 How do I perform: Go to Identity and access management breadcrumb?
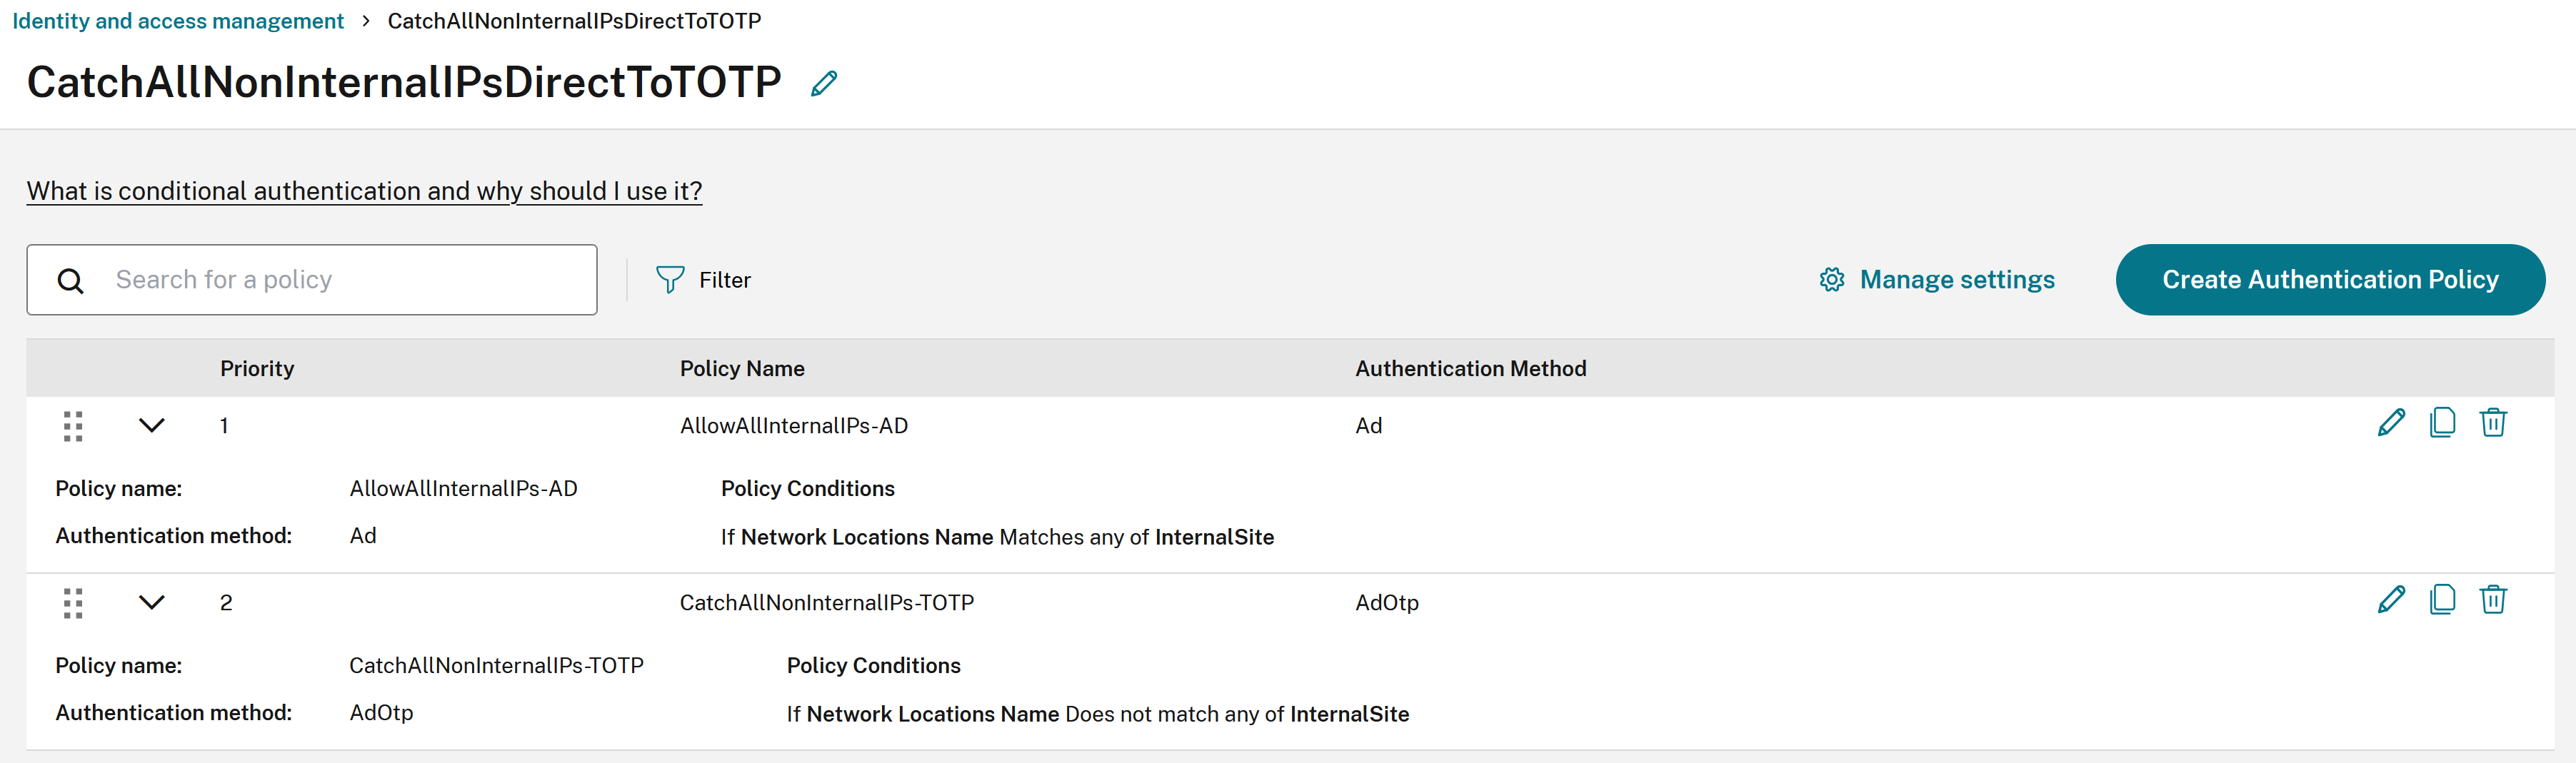coord(178,21)
